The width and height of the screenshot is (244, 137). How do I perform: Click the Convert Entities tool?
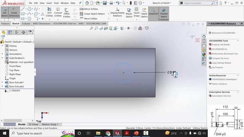[58, 12]
